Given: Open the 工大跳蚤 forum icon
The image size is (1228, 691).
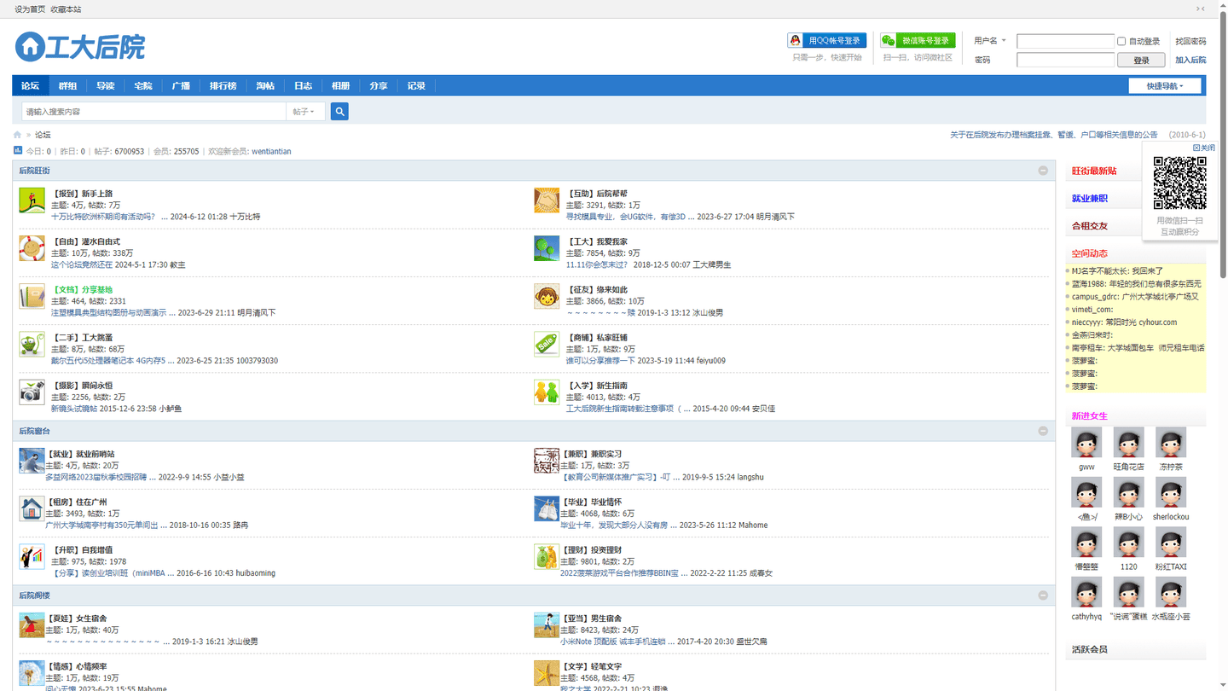Looking at the screenshot, I should [x=32, y=345].
